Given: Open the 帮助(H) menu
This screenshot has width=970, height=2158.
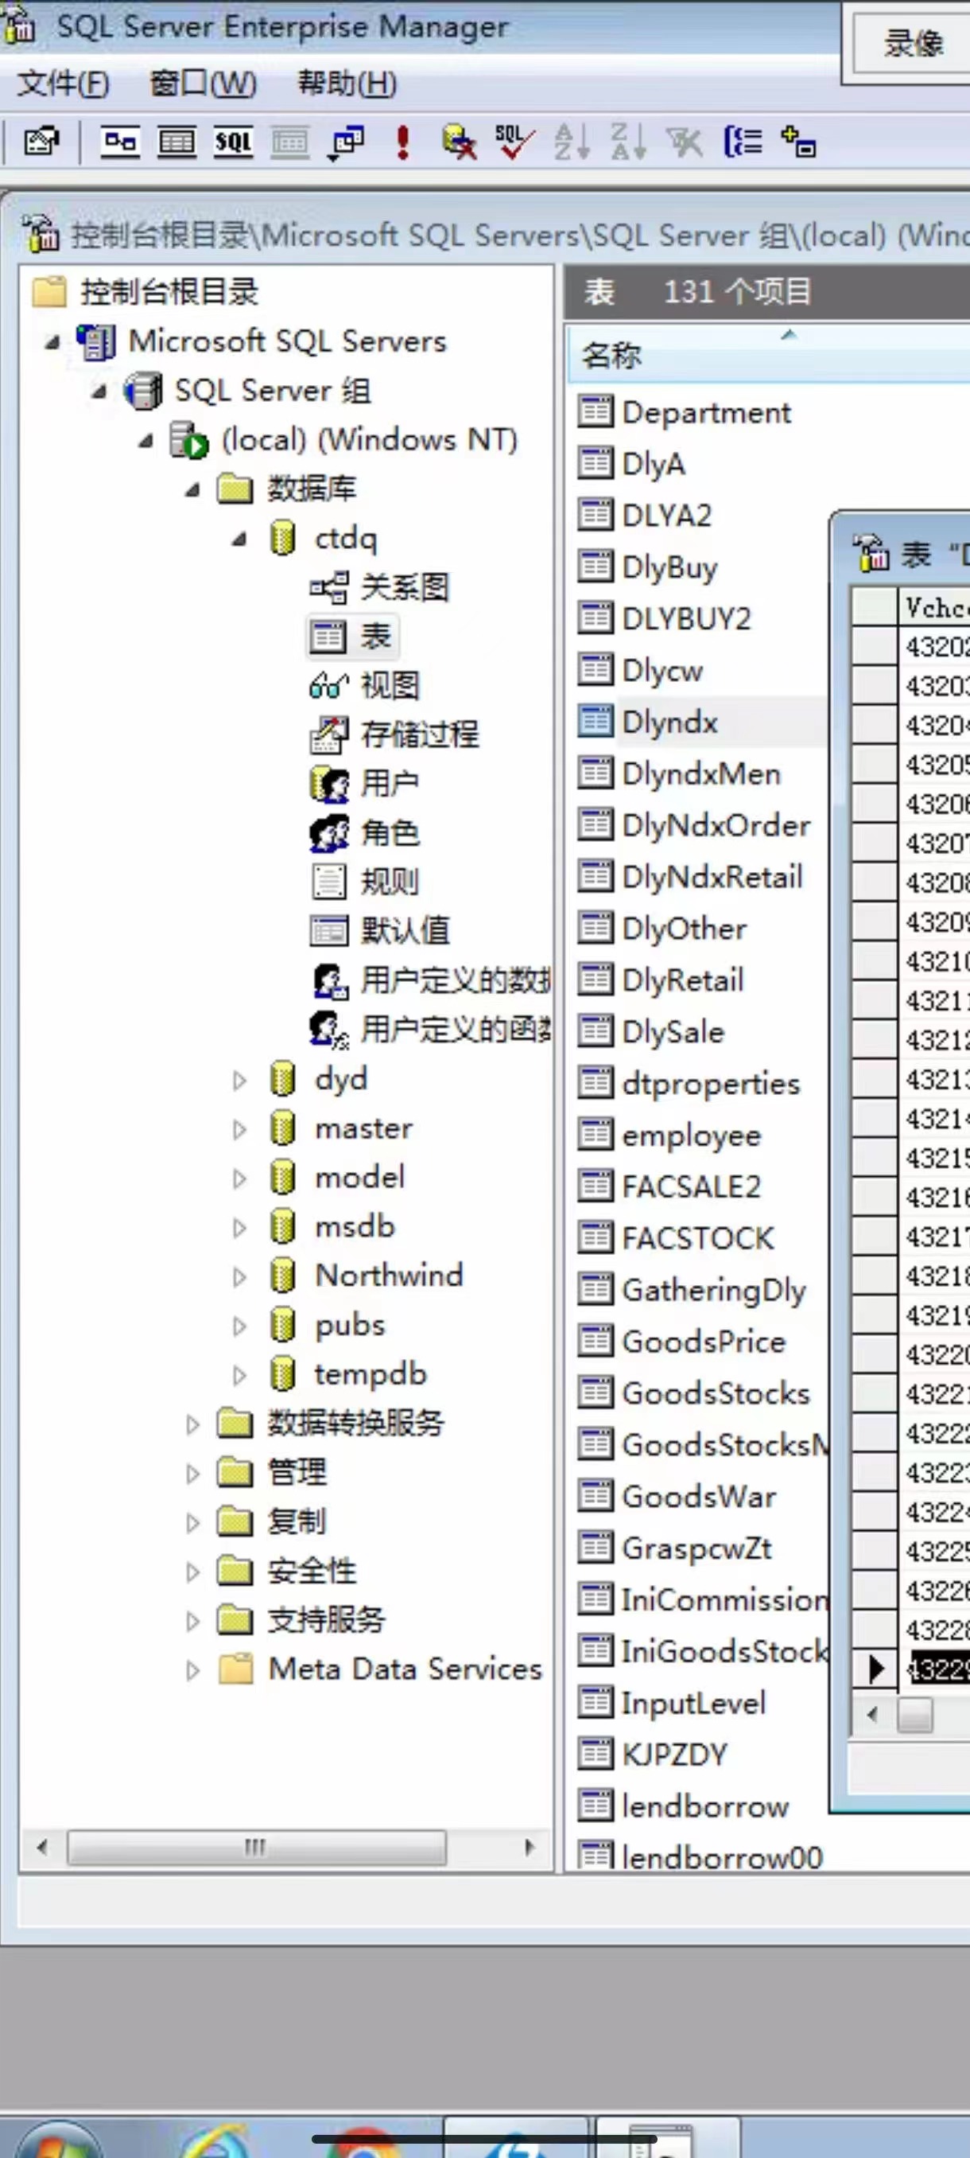Looking at the screenshot, I should pos(347,83).
